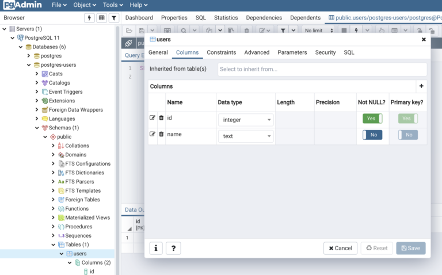Toggle Not NULL for the id column
This screenshot has width=442, height=275.
click(372, 119)
